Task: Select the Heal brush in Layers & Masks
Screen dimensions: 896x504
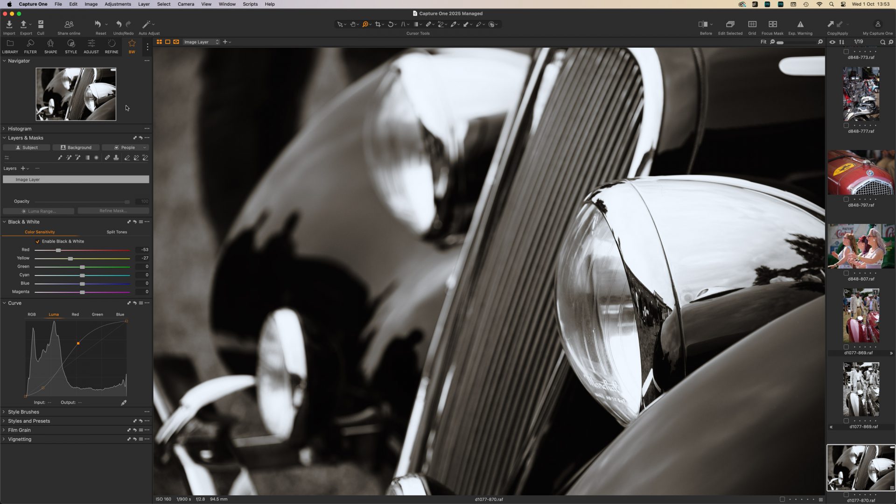Action: click(x=107, y=157)
